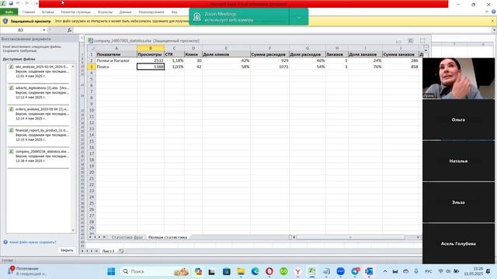Expand the Zoom Meetings notification chevron
The width and height of the screenshot is (497, 279).
(x=298, y=17)
